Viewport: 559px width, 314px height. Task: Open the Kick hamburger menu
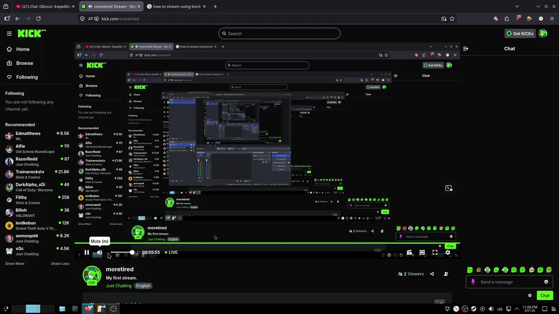coord(9,34)
